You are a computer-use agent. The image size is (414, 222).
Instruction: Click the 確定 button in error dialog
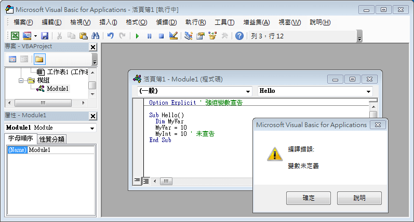(x=308, y=198)
